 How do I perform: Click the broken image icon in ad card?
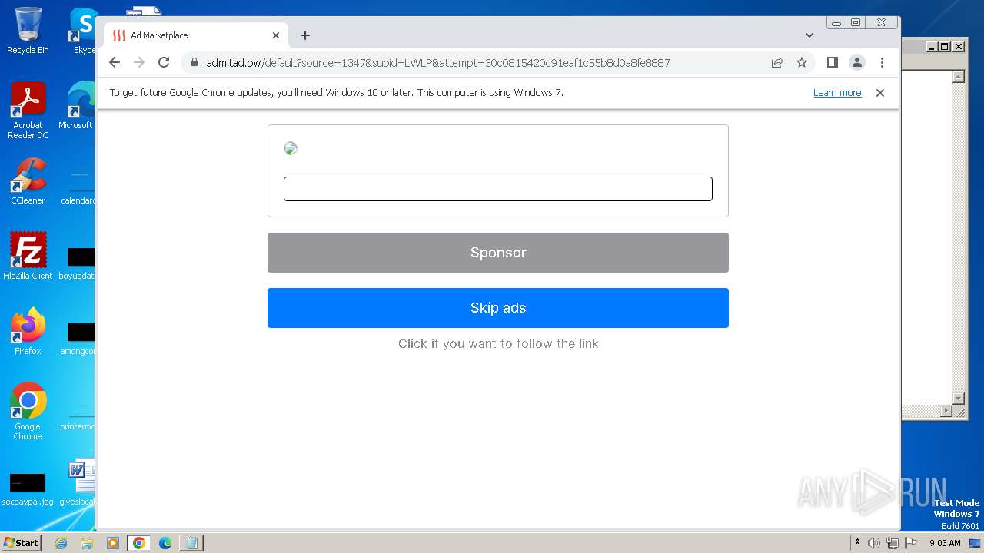291,148
